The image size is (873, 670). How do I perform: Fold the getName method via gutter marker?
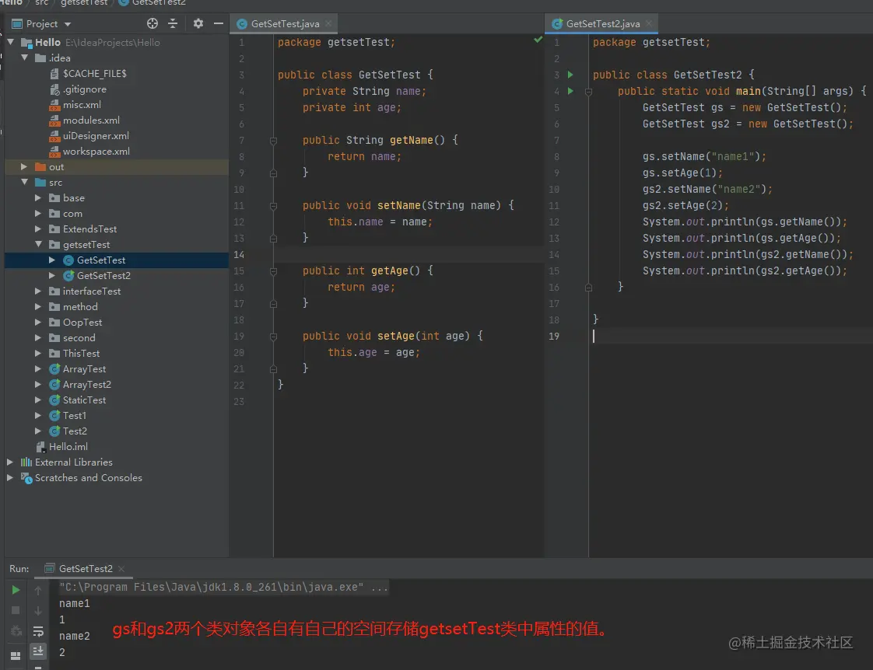273,140
